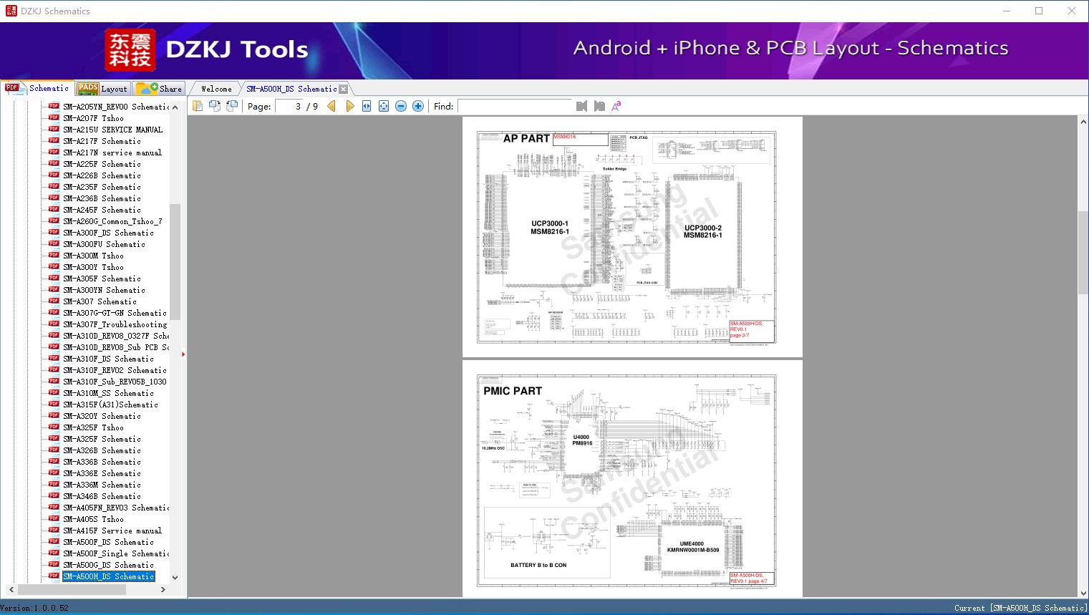Click the tree list vertical scrollbar thumb
This screenshot has width=1089, height=615.
[x=175, y=261]
